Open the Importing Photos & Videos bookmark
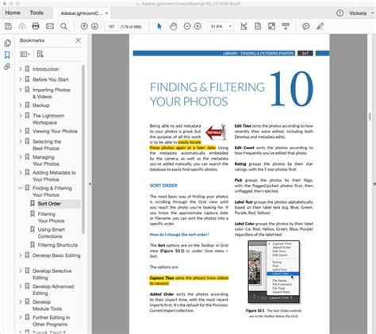The image size is (376, 334). (x=52, y=93)
